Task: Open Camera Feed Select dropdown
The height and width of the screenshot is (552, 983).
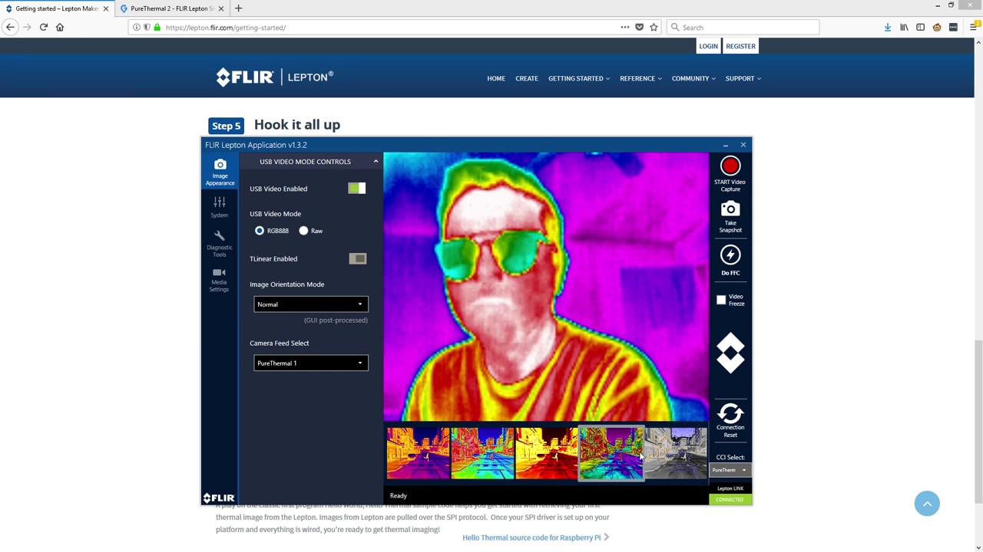Action: (x=311, y=363)
